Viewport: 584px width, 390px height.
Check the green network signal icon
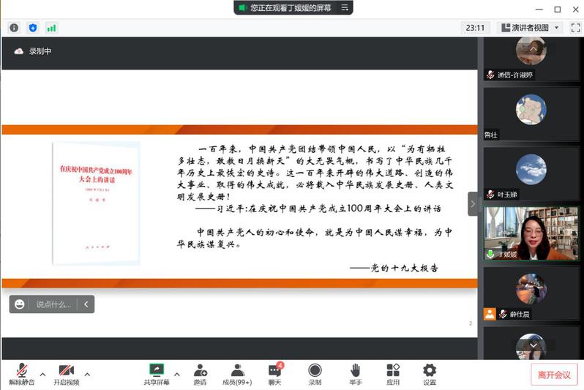pos(51,28)
